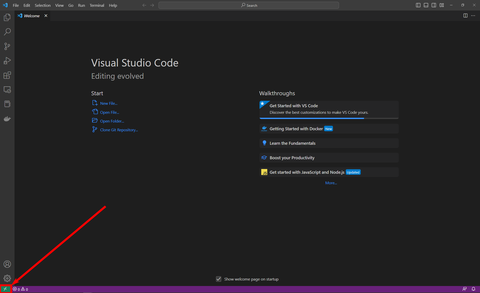Open the View menu
Screen dimensions: 480x293
point(59,5)
